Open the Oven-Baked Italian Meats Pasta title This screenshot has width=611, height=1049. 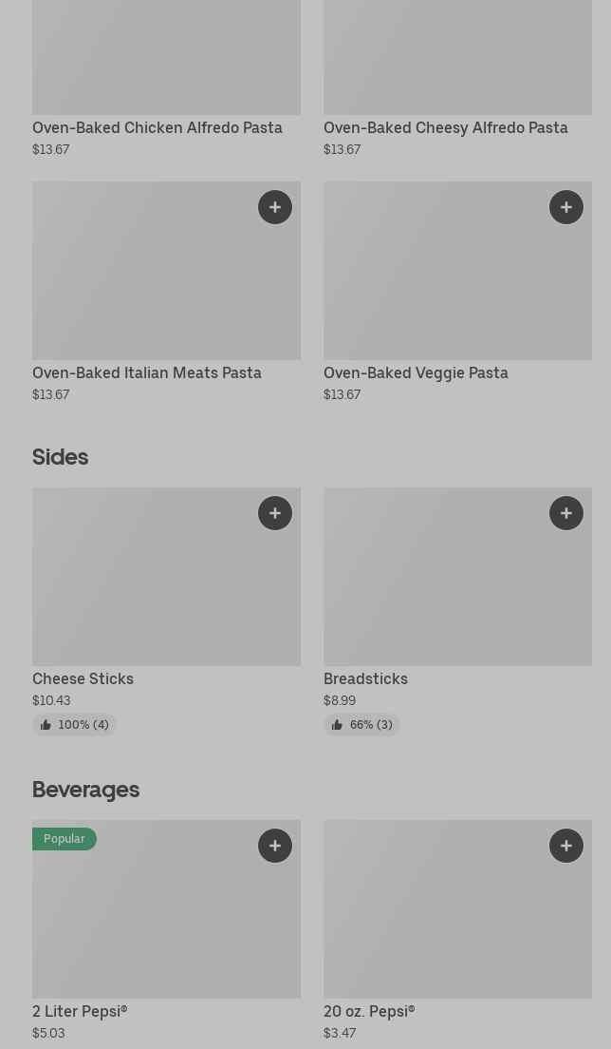coord(147,372)
